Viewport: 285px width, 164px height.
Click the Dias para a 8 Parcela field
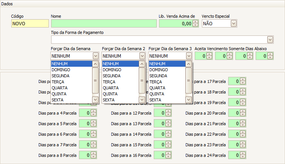85,155
